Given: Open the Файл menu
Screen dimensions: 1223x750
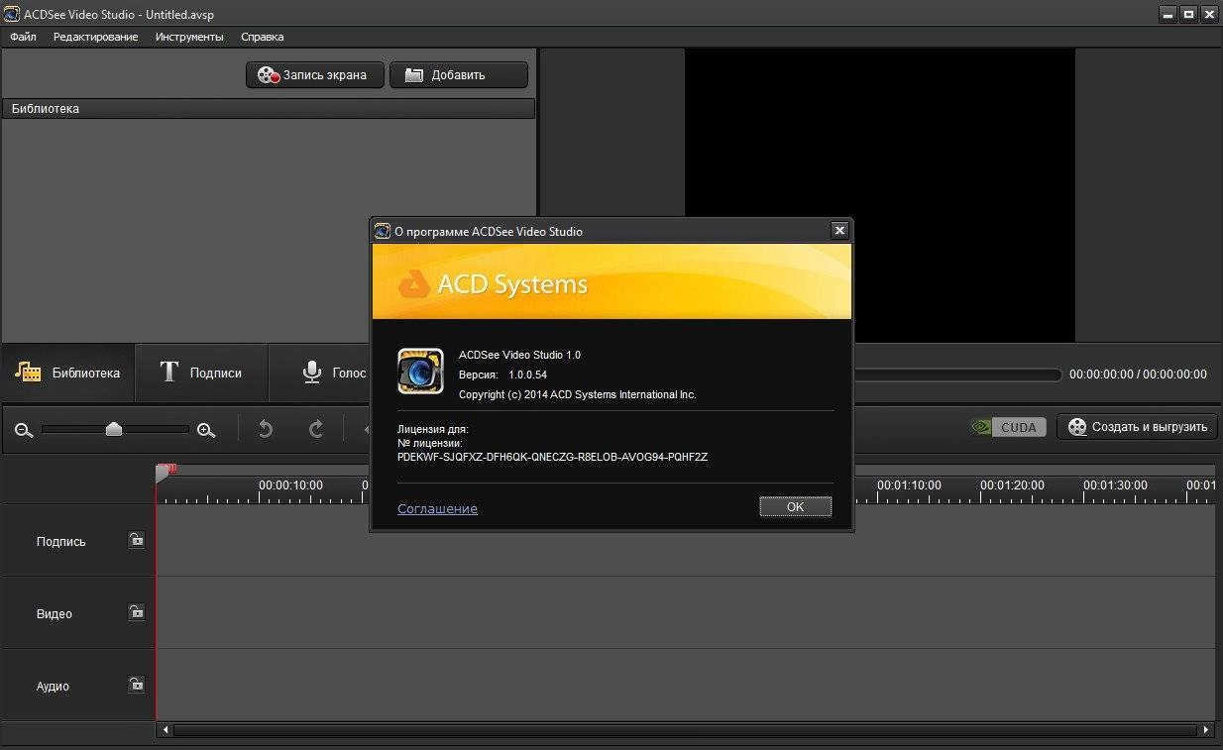Looking at the screenshot, I should coord(23,37).
